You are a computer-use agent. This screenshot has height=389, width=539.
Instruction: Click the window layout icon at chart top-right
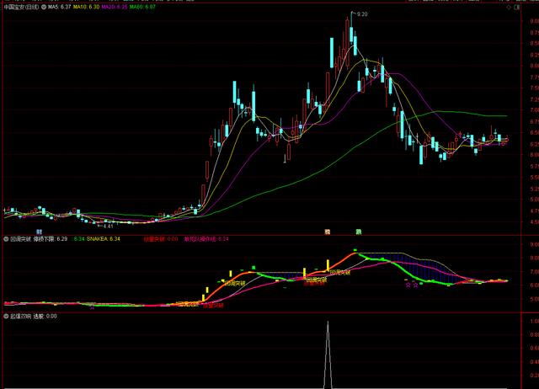[517, 8]
